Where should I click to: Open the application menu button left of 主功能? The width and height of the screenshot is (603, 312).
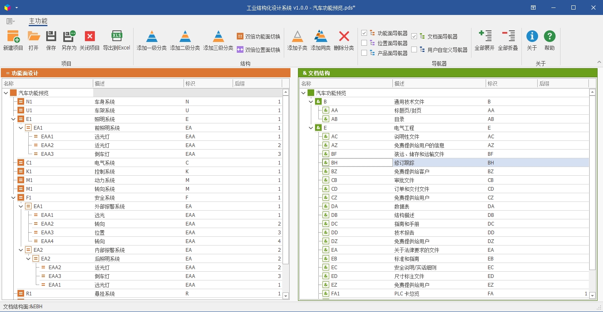click(10, 21)
